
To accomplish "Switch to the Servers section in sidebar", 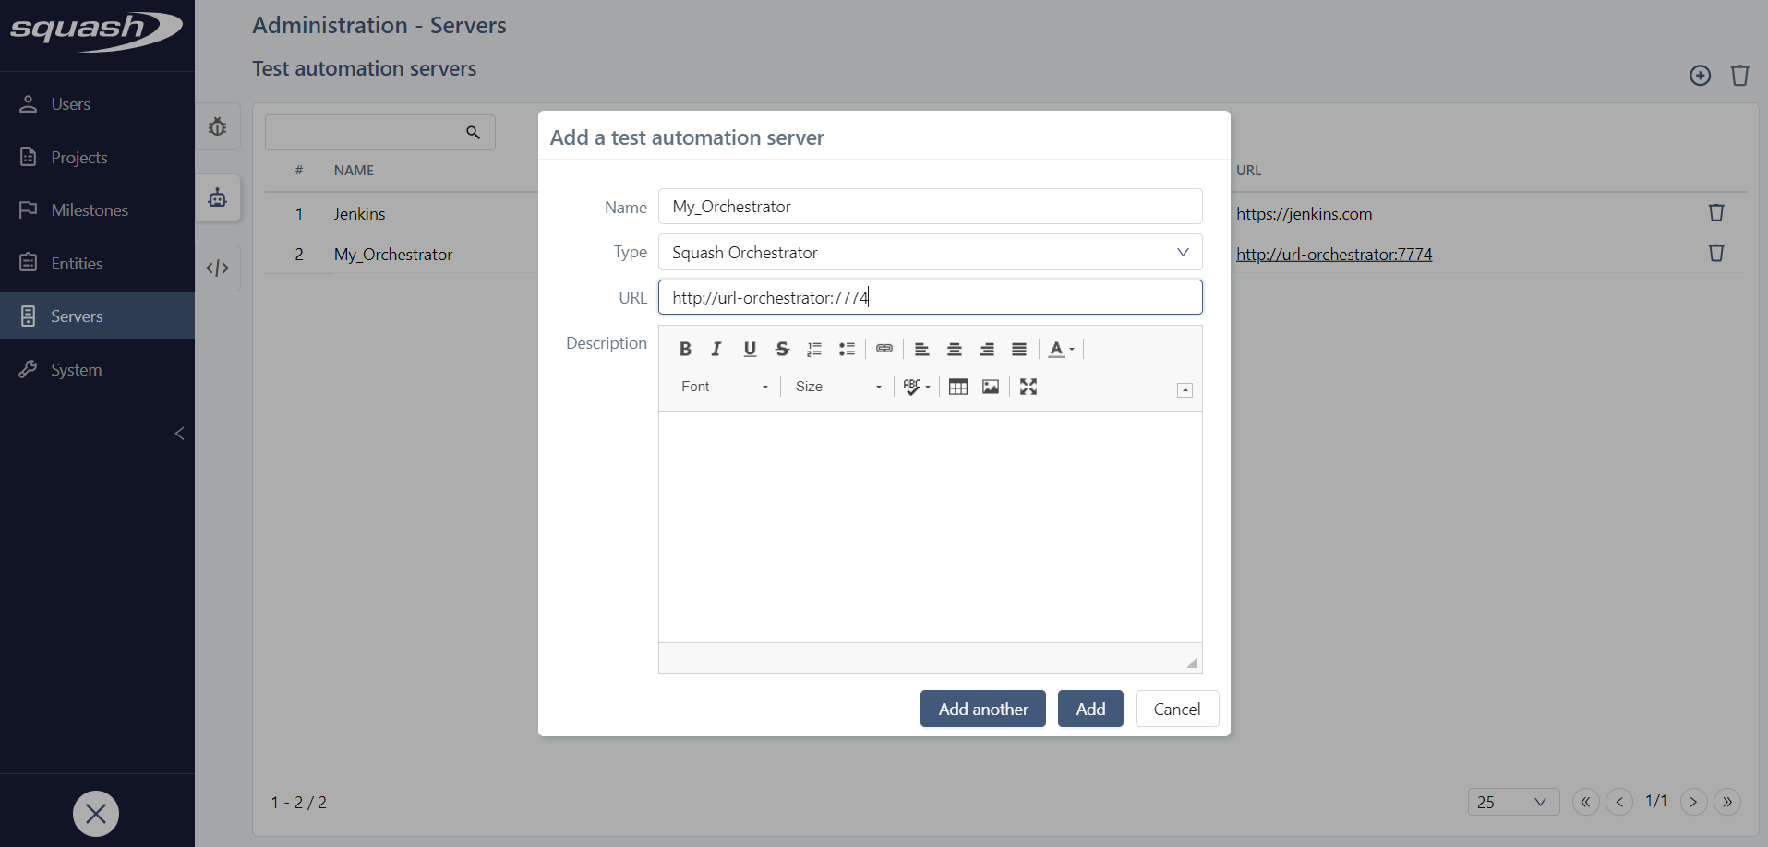I will pos(76,316).
